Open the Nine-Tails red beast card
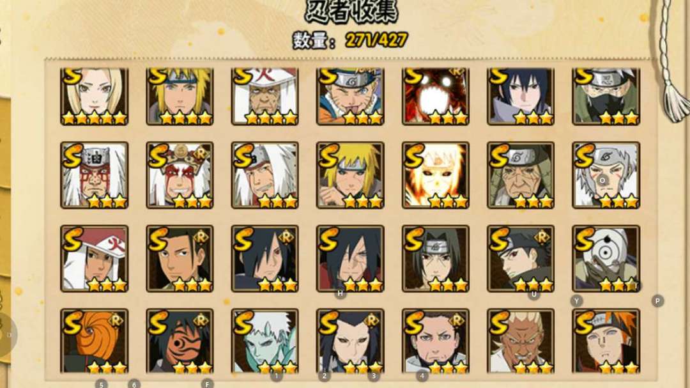The height and width of the screenshot is (388, 690). (x=435, y=96)
